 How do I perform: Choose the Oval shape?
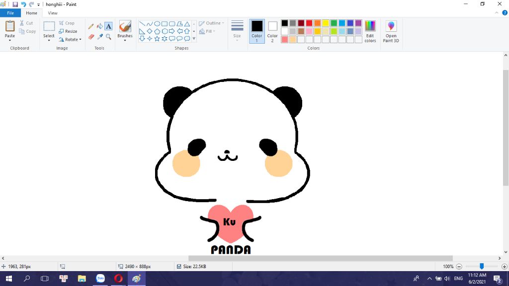tap(157, 24)
